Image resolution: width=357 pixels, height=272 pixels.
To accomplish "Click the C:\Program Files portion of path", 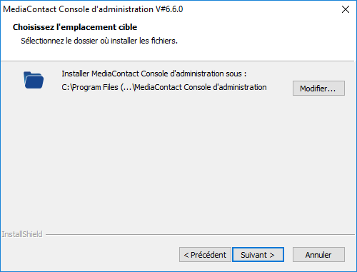I will click(90, 87).
